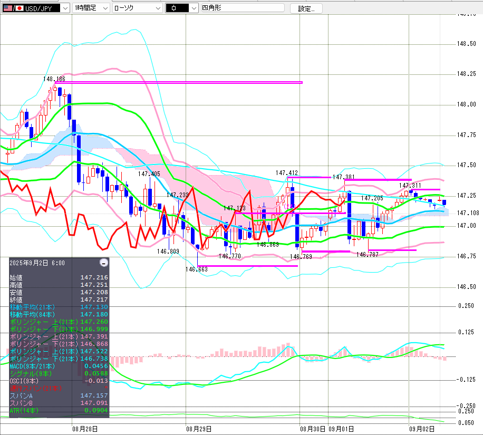Click the 08月29日 date axis label
Viewport: 483px width, 435px height.
[x=199, y=429]
